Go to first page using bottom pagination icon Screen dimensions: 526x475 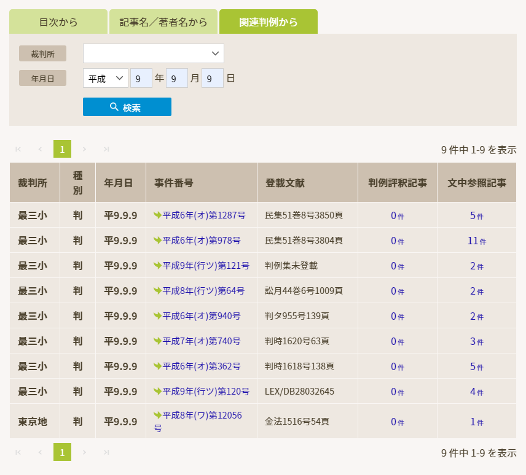(x=18, y=452)
